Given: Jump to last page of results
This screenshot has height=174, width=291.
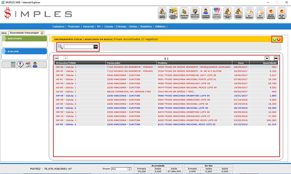Looking at the screenshot, I should [x=276, y=59].
